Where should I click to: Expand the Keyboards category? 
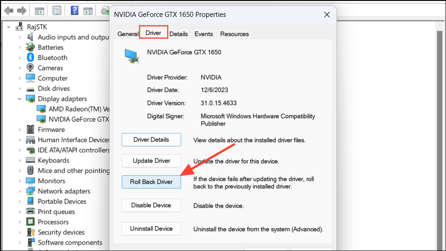pyautogui.click(x=20, y=160)
